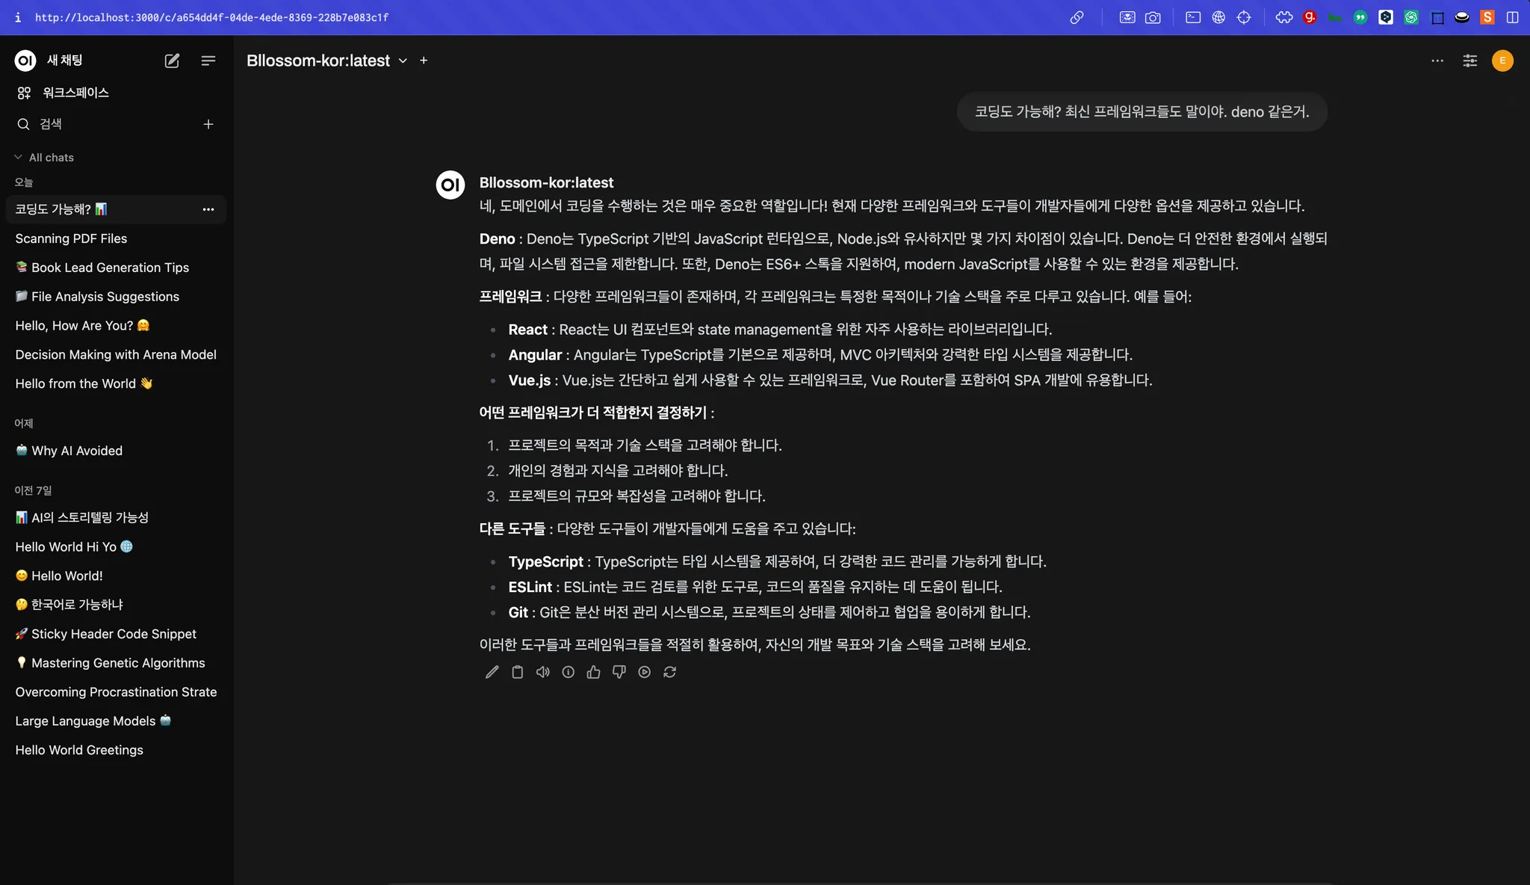The width and height of the screenshot is (1530, 885).
Task: Click the thumbs up icon
Action: click(x=593, y=672)
